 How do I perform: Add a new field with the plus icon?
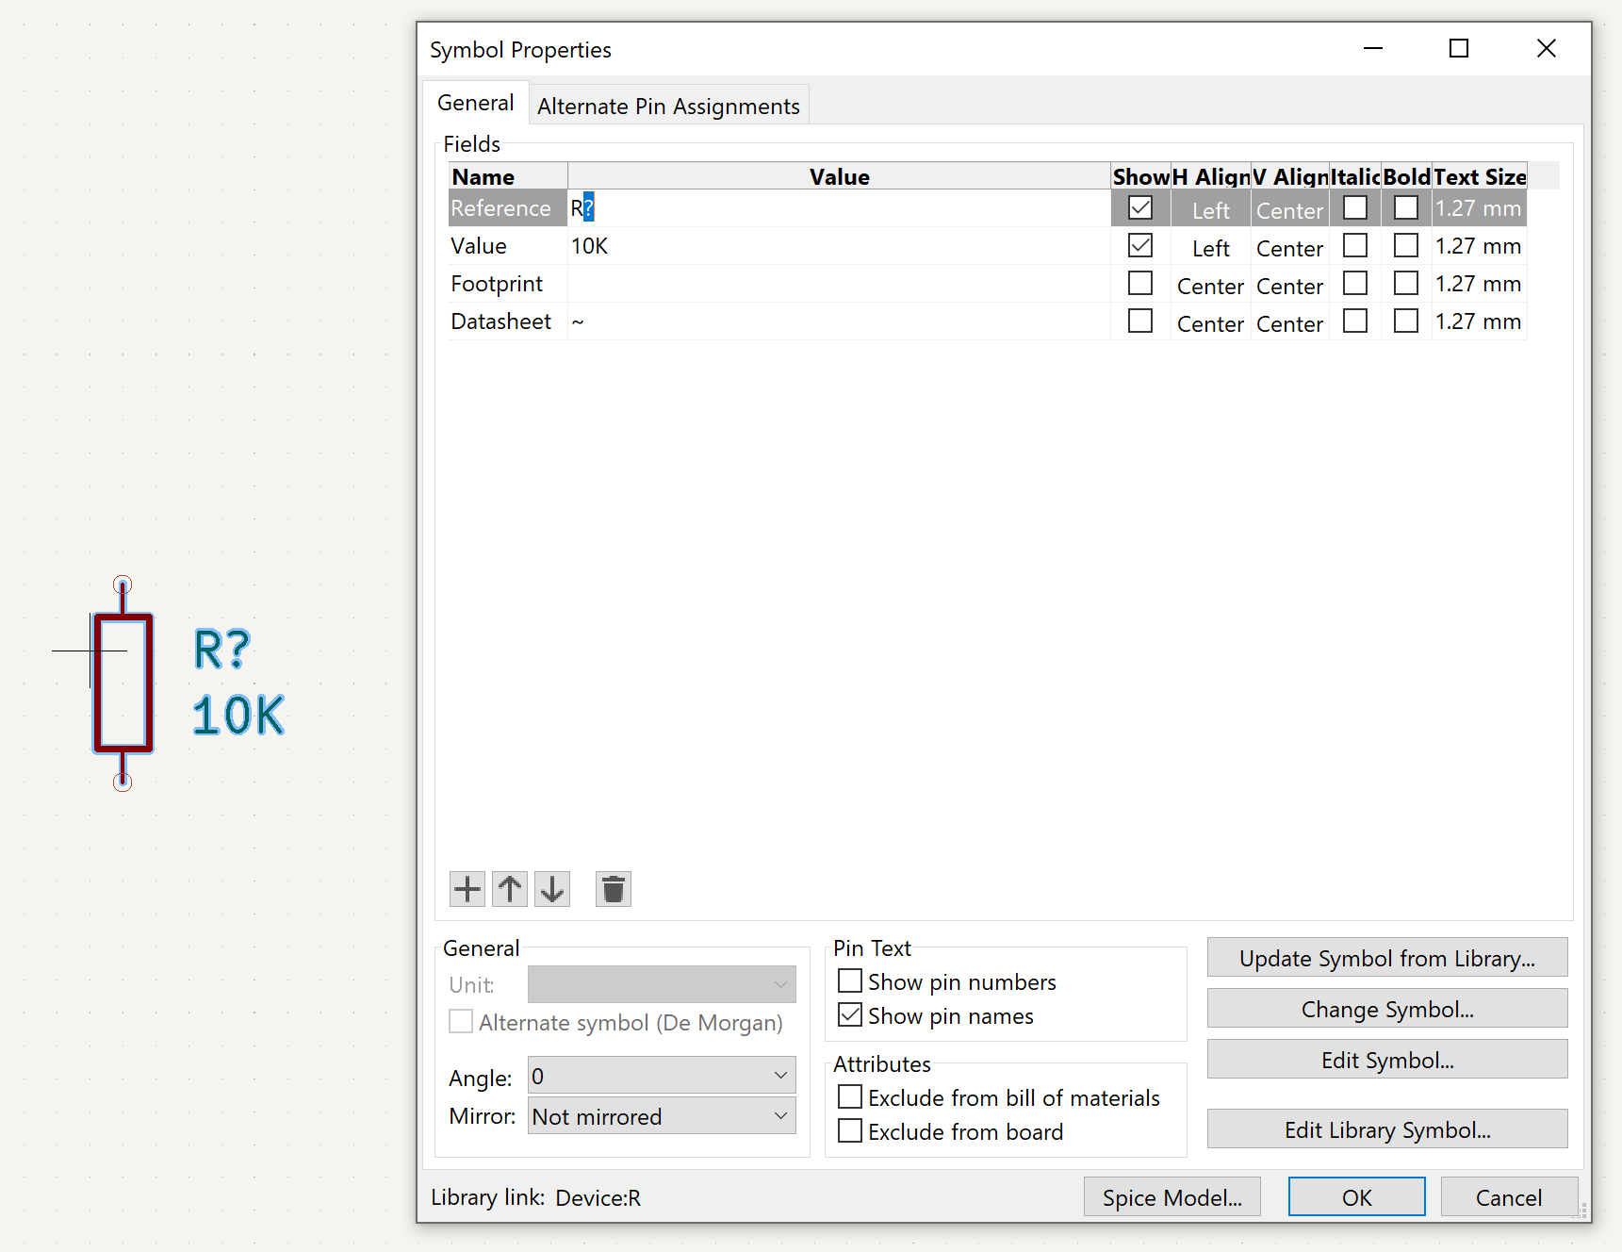click(467, 888)
